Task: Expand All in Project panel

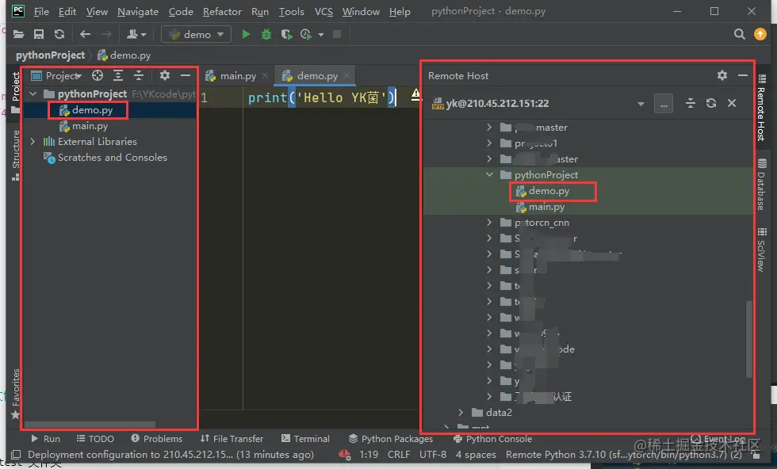Action: coord(118,75)
